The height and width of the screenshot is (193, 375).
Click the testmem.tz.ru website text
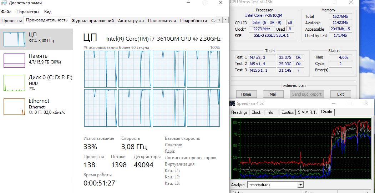[x=293, y=85]
